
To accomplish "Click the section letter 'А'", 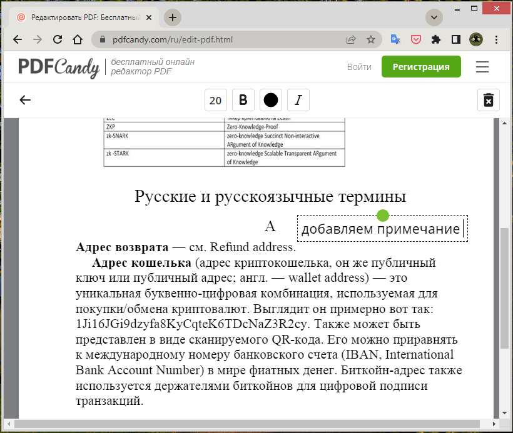I will pyautogui.click(x=270, y=226).
